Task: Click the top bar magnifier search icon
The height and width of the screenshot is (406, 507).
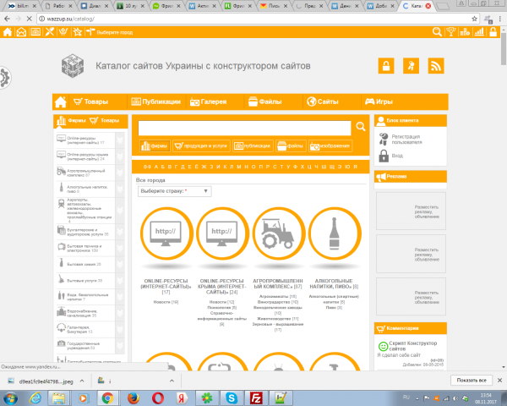Action: pyautogui.click(x=437, y=32)
